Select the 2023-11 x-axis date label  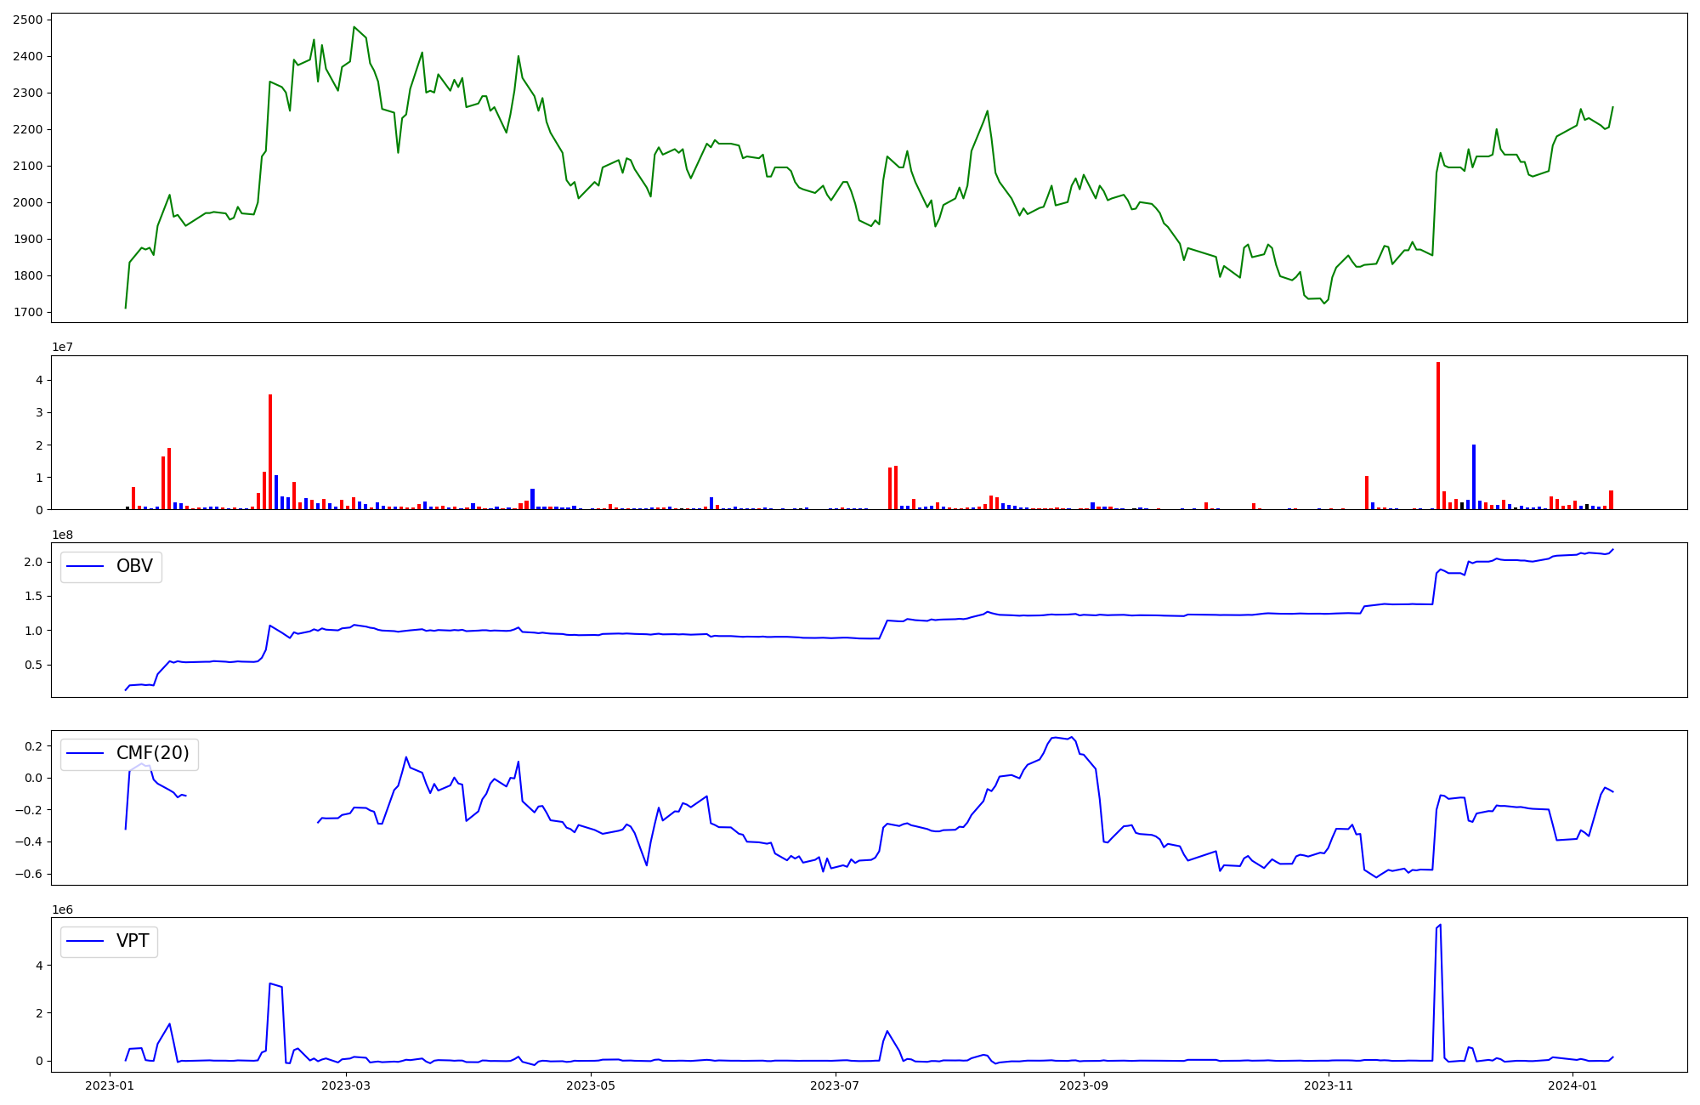coord(1329,1085)
